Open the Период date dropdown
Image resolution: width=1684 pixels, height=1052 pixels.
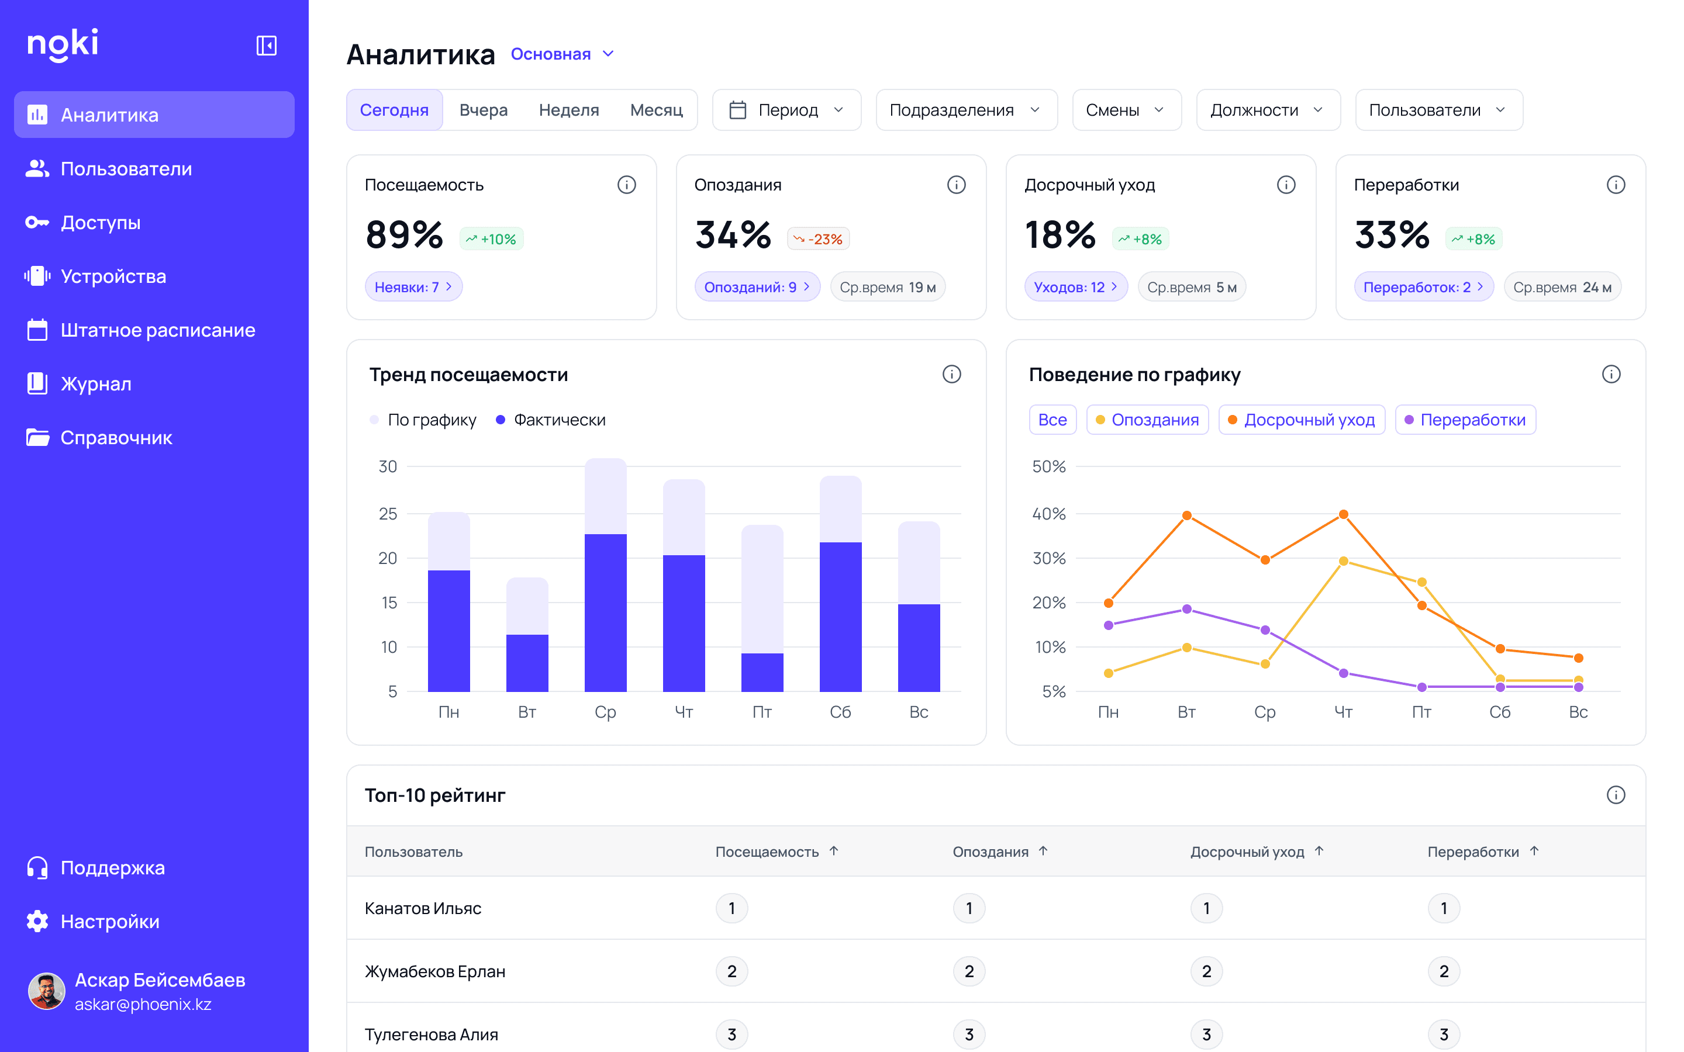[x=786, y=110]
